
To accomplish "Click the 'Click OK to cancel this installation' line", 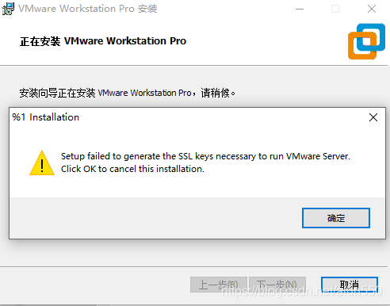I will [132, 169].
